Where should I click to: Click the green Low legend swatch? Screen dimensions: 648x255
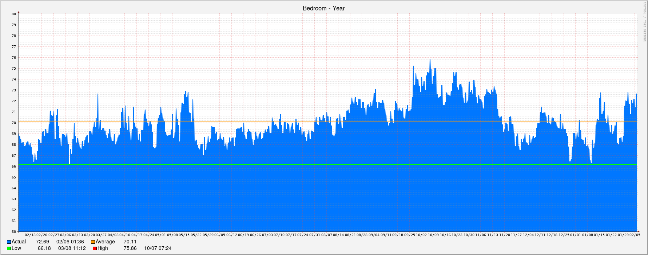9,248
